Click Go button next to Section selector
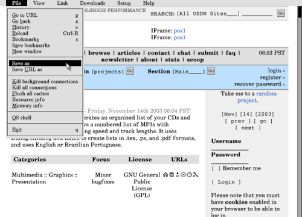The width and height of the screenshot is (302, 217). (x=211, y=71)
